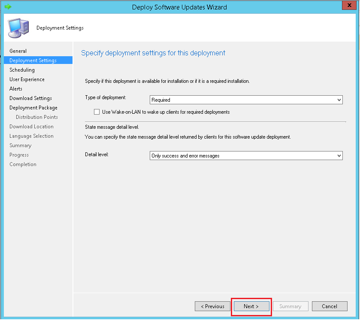
Task: Open the Distribution Points sub-step
Action: 36,117
